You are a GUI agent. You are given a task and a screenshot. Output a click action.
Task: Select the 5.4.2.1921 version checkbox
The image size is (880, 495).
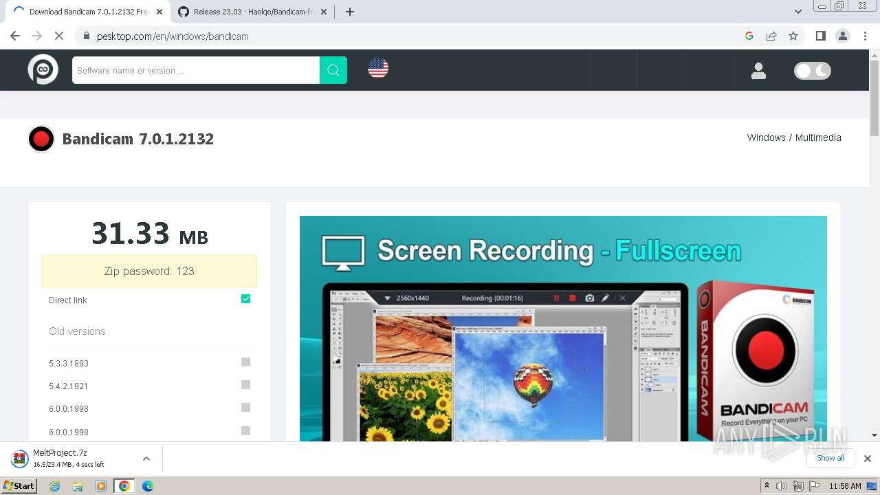245,385
